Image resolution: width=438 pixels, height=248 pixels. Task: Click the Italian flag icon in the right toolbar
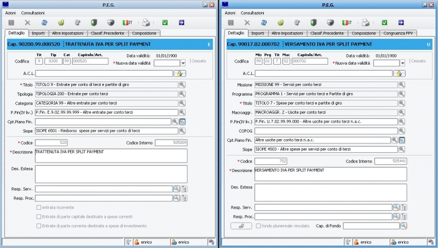[x=347, y=22]
